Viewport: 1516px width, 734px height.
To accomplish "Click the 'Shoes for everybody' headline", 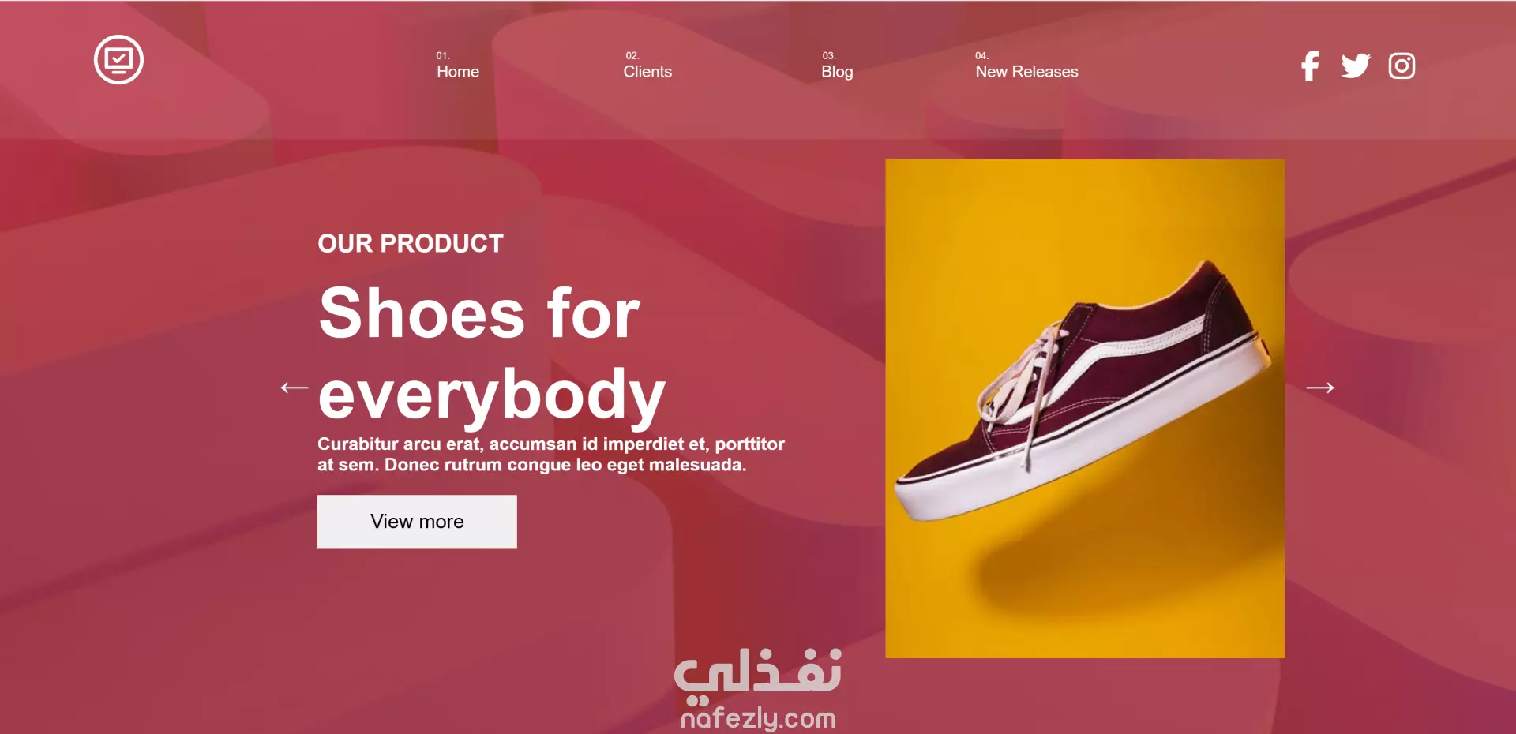I will [x=492, y=354].
